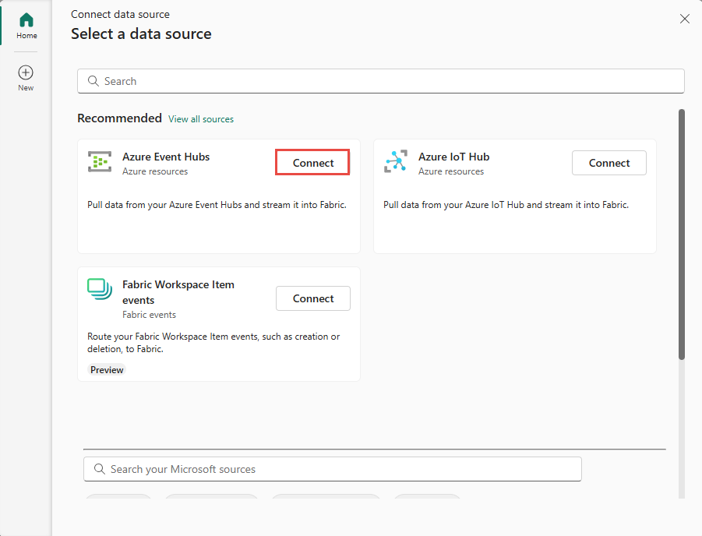Image resolution: width=702 pixels, height=536 pixels.
Task: Select the Preview badge on Fabric Workspace card
Action: tap(106, 369)
